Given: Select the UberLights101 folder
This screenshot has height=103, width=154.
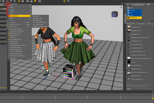Looking at the screenshot, I should [x=134, y=18].
